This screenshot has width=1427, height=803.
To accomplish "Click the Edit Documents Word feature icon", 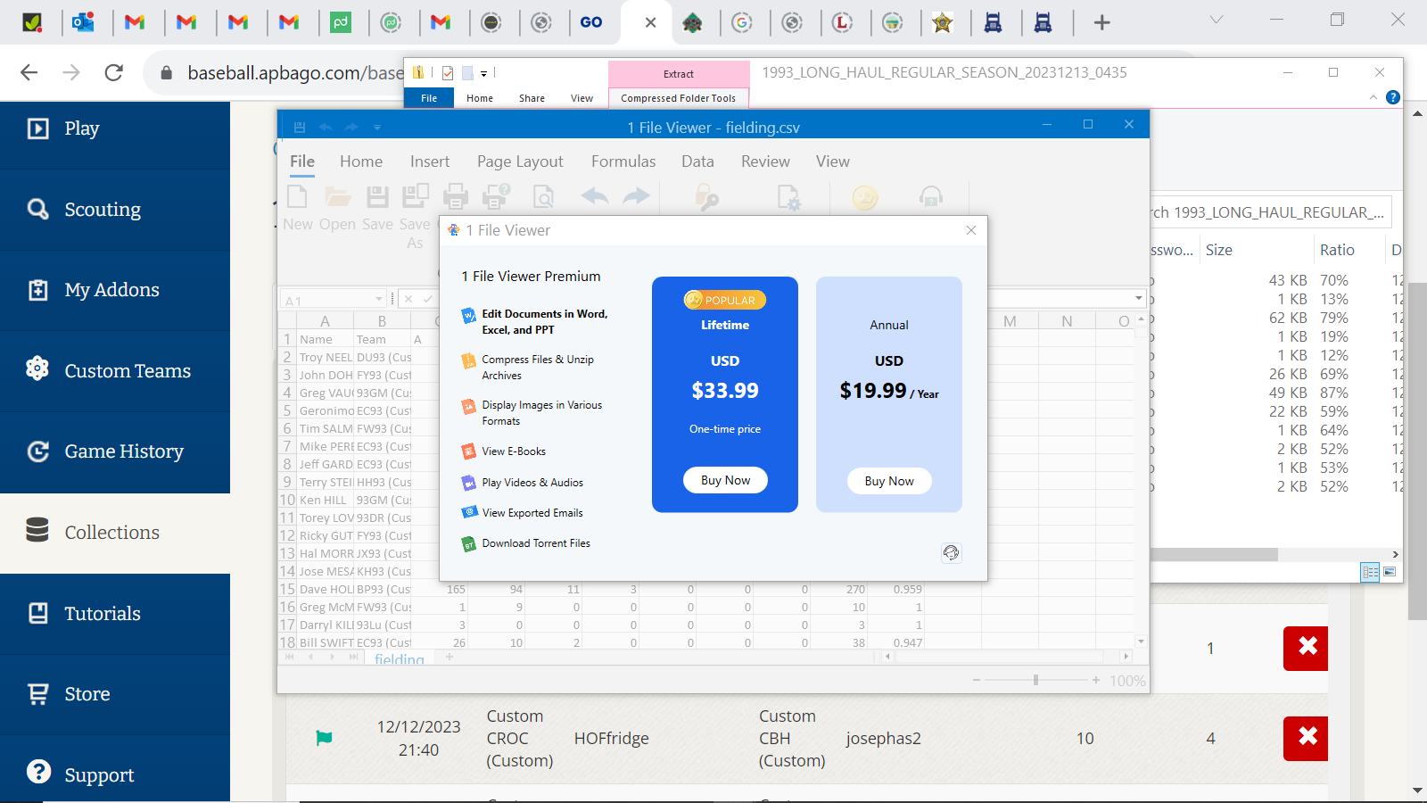I will 469,315.
